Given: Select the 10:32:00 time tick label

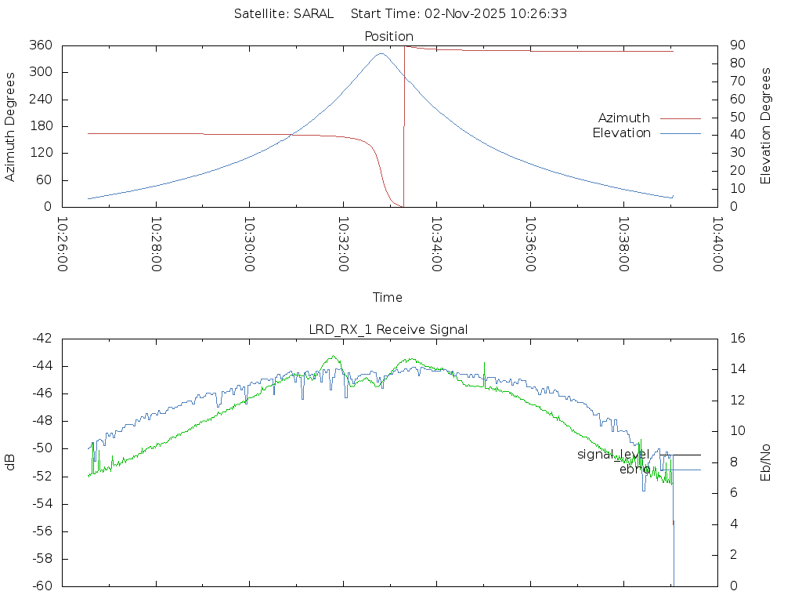Looking at the screenshot, I should [343, 244].
